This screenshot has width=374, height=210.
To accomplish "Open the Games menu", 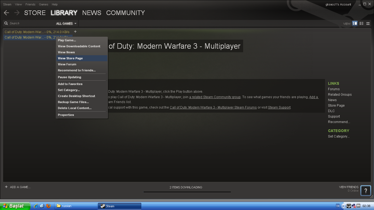I will tap(44, 4).
